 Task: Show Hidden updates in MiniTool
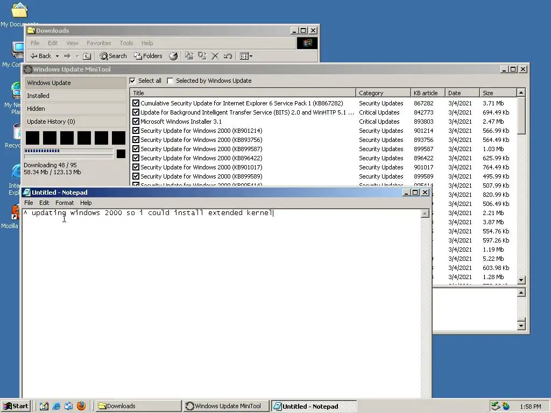click(x=75, y=109)
